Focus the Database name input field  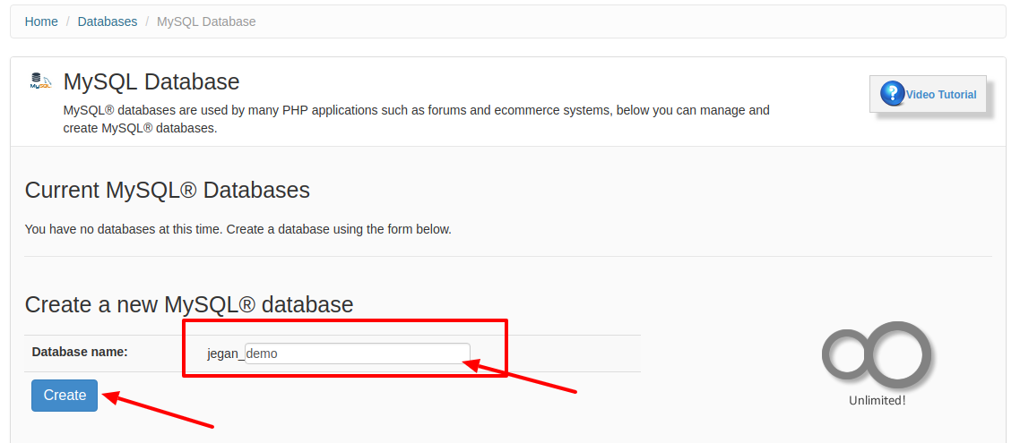pyautogui.click(x=357, y=354)
